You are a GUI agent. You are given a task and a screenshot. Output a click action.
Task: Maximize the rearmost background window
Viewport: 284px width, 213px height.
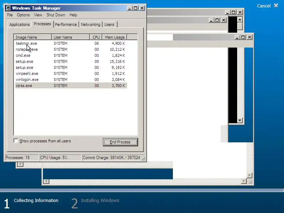pyautogui.click(x=234, y=12)
